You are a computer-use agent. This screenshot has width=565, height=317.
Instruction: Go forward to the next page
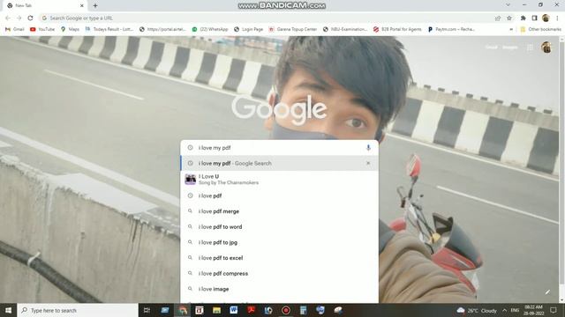(19, 18)
